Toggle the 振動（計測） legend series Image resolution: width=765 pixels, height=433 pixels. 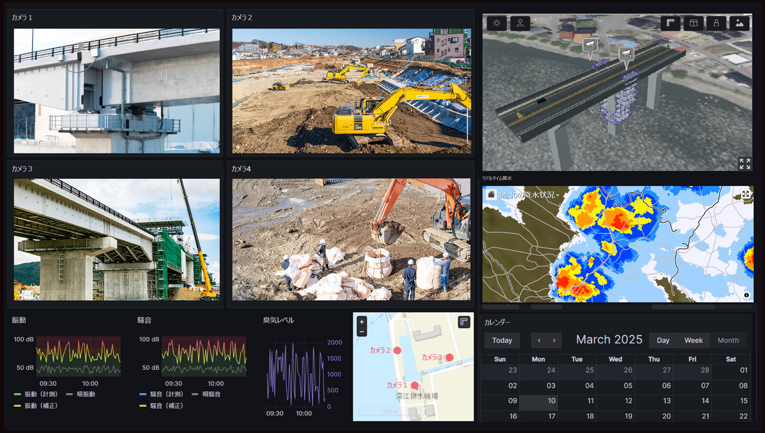click(x=40, y=394)
